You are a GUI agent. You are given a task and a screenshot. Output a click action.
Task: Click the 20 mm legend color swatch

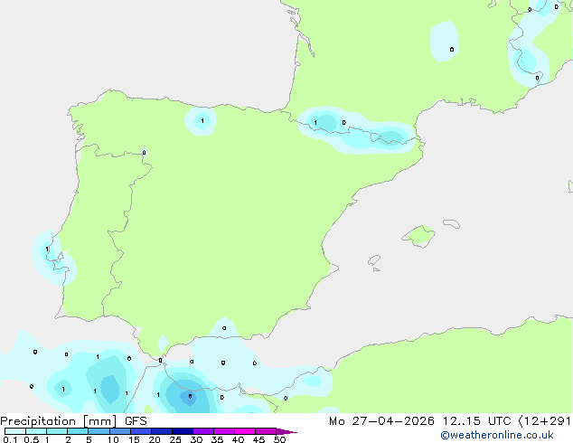(161, 431)
